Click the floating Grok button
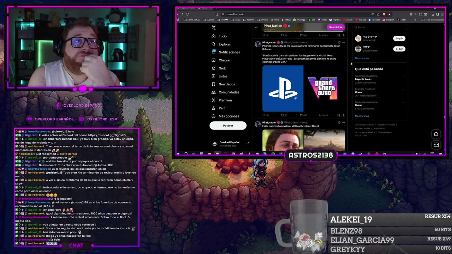The height and width of the screenshot is (254, 452). click(x=436, y=134)
